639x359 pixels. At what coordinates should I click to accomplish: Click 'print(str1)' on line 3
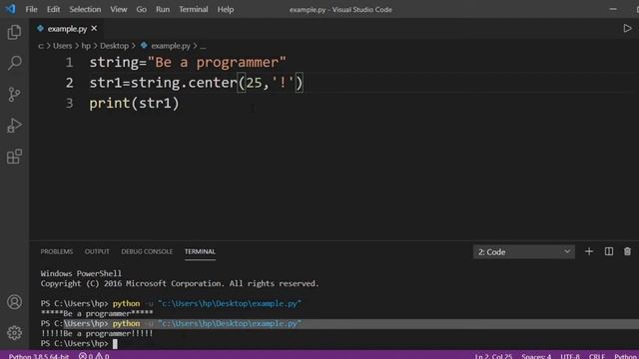click(134, 103)
